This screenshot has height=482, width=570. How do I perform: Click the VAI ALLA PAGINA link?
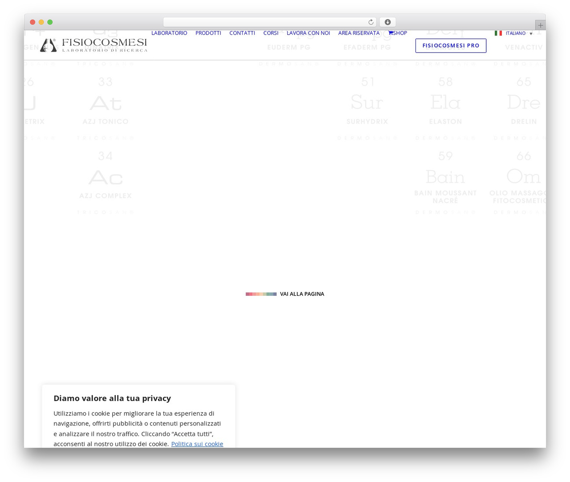302,294
